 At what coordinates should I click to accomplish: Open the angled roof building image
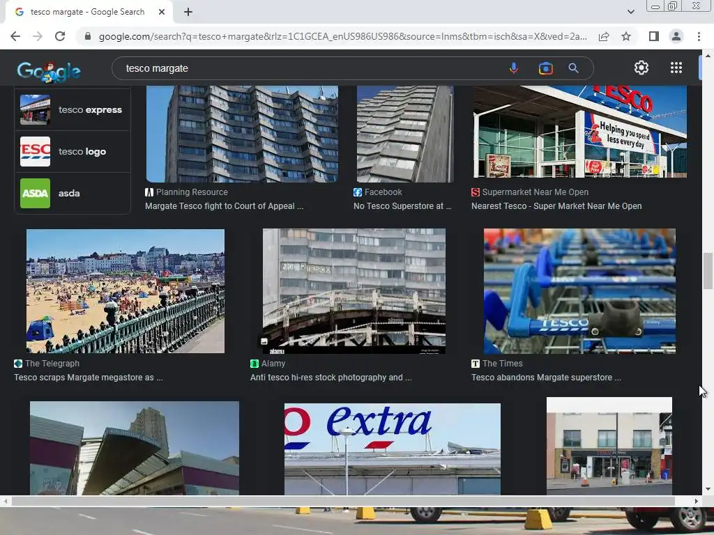point(135,448)
